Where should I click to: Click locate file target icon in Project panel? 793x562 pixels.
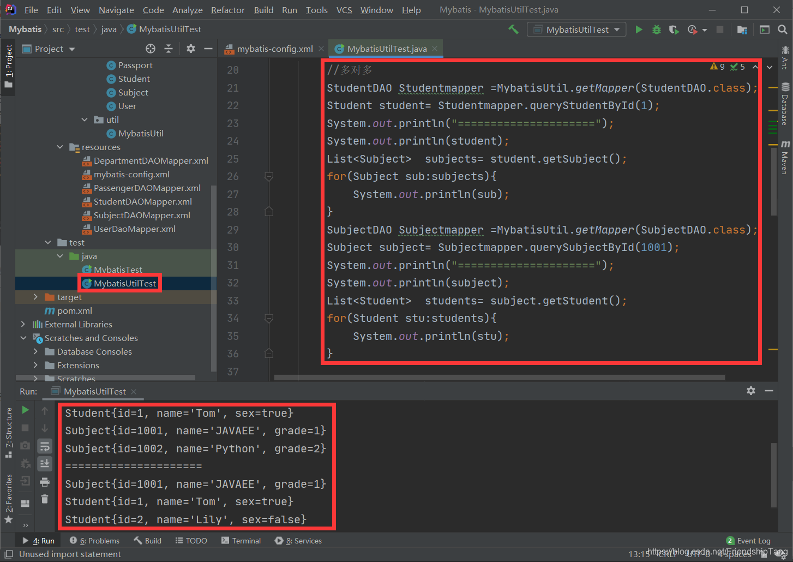[x=151, y=49]
